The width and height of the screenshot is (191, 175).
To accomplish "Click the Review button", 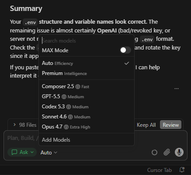I will [x=170, y=125].
